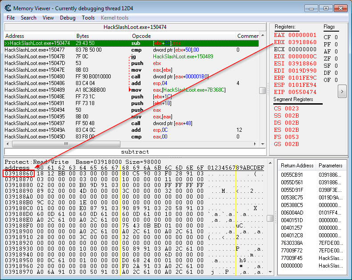Select the EAX 00000001 register value
Viewport: 352px width, 280px height.
[x=295, y=35]
